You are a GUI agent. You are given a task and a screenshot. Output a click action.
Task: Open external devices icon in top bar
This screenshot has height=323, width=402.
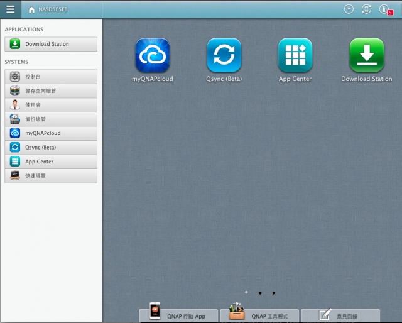tap(366, 9)
